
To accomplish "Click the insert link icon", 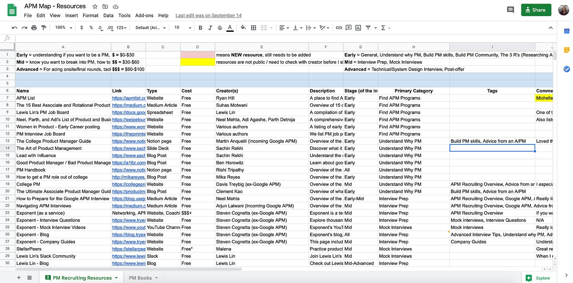I will [339, 28].
